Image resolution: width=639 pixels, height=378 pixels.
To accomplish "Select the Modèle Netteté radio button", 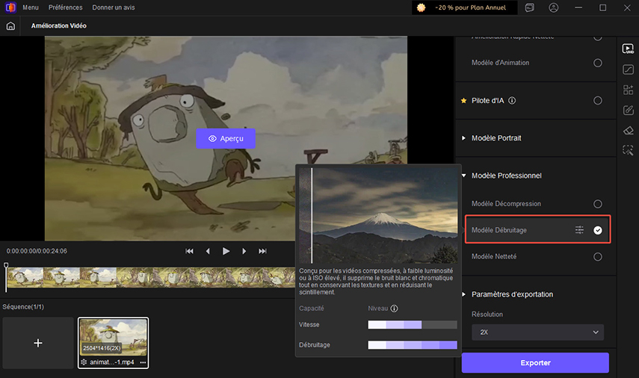I will point(597,257).
